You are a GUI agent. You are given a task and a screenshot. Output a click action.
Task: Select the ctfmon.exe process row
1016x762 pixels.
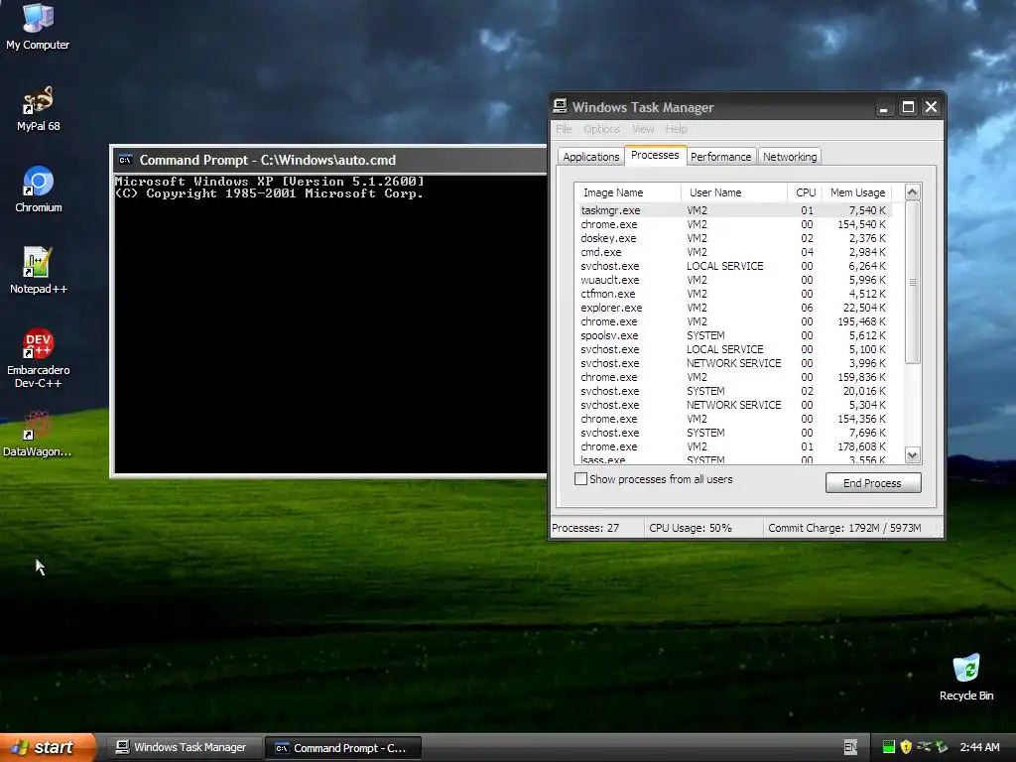[733, 294]
